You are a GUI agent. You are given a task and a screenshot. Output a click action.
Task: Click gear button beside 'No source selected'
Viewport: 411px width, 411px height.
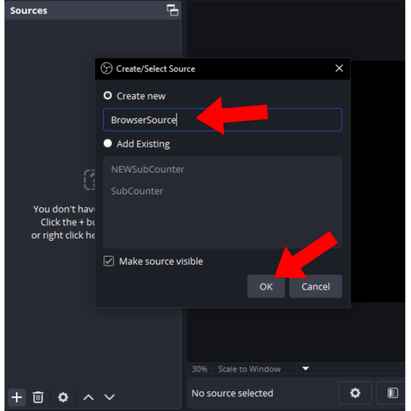355,393
